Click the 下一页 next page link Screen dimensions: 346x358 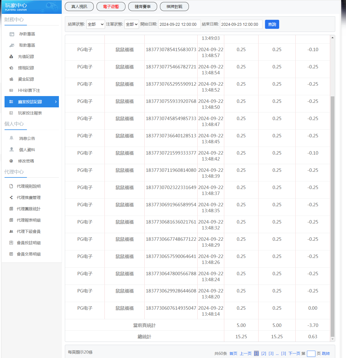(294, 353)
